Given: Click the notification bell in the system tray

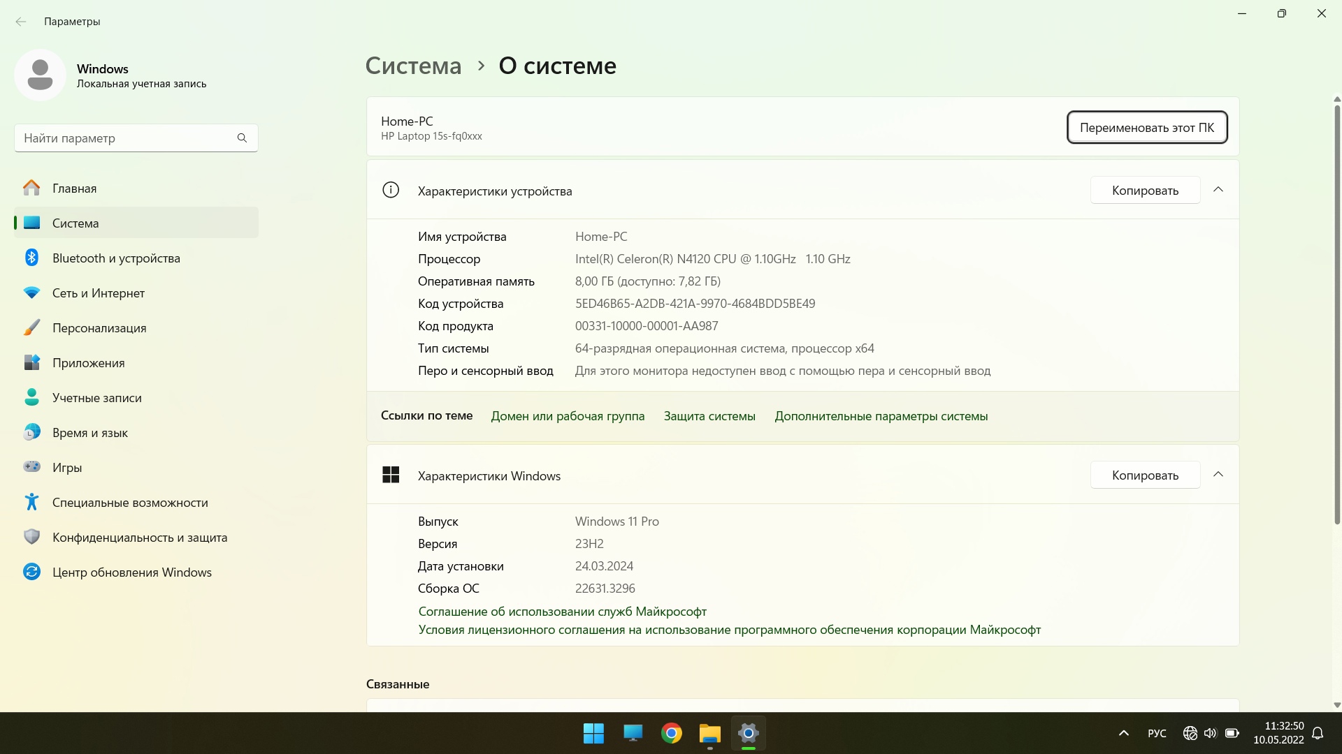Looking at the screenshot, I should pyautogui.click(x=1318, y=733).
